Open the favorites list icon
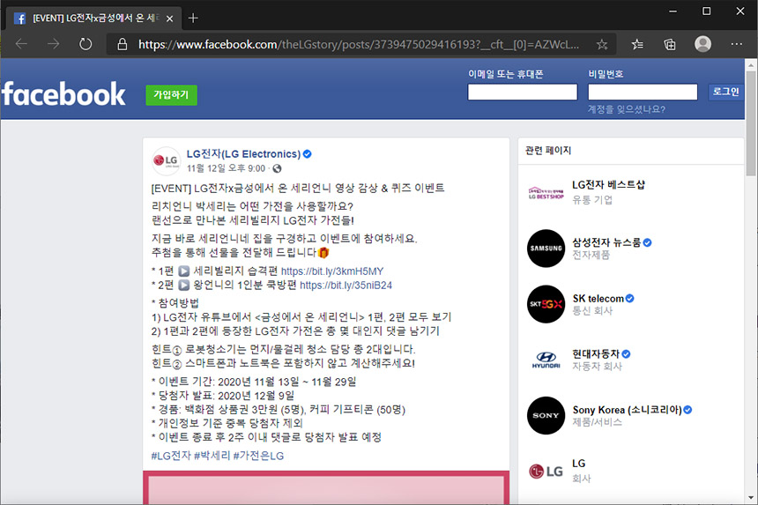 (637, 44)
